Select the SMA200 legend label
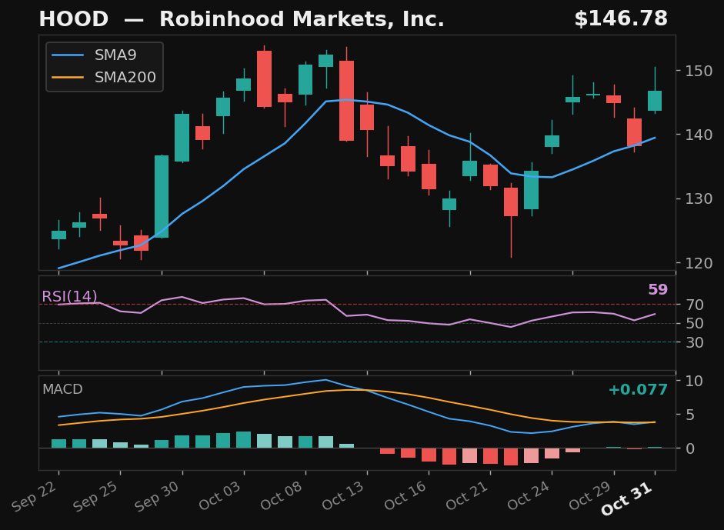 click(x=125, y=77)
